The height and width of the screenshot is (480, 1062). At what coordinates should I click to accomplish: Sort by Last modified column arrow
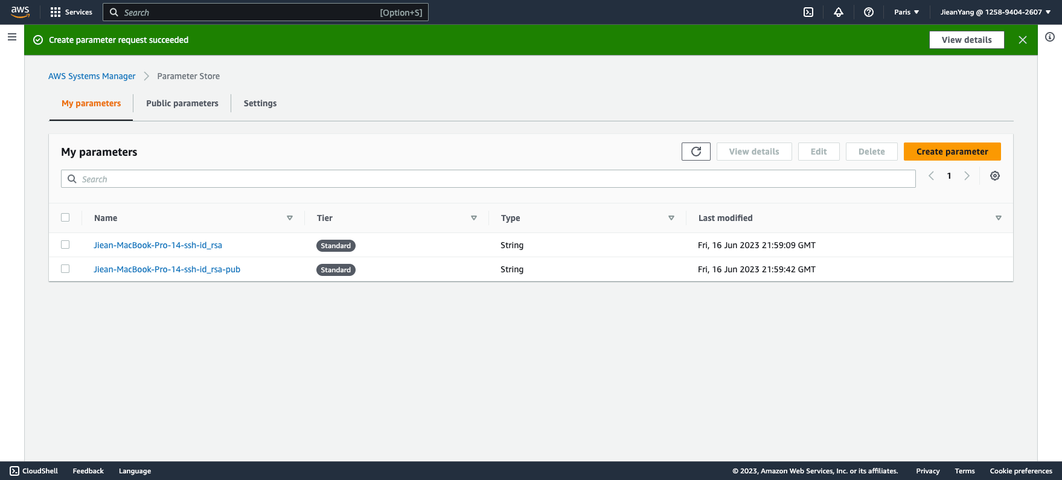(999, 218)
